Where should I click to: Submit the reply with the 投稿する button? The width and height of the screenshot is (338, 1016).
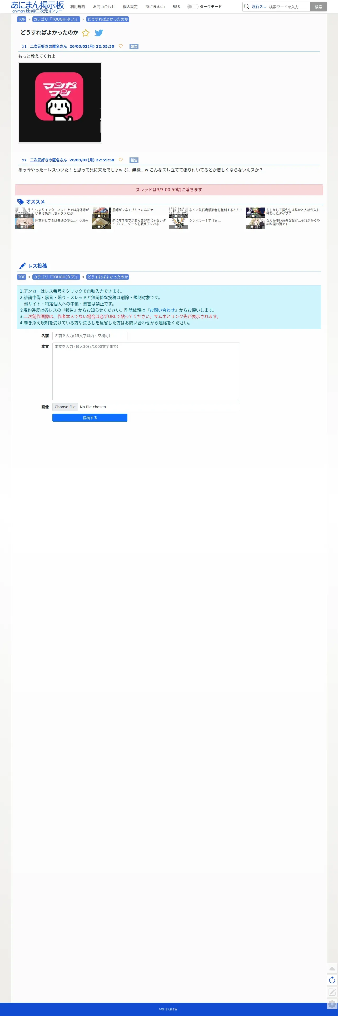[x=90, y=418]
